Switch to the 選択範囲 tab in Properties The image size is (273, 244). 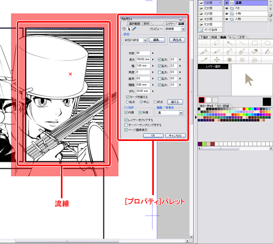[x=134, y=24]
